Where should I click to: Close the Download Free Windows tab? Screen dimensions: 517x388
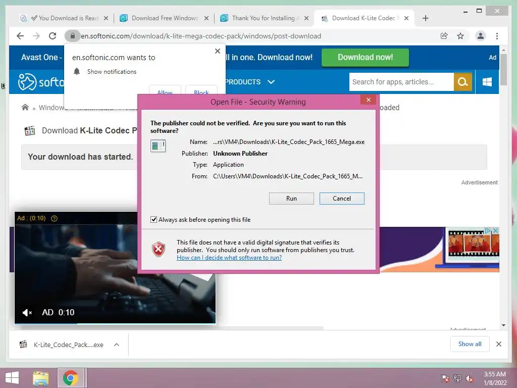tap(206, 18)
